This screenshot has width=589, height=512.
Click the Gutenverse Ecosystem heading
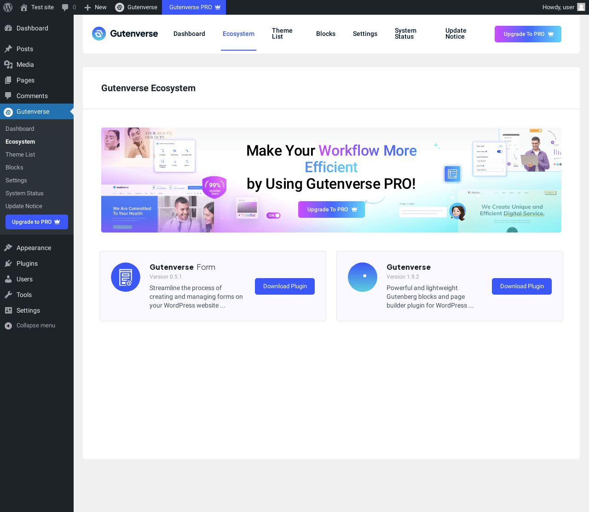pyautogui.click(x=148, y=88)
